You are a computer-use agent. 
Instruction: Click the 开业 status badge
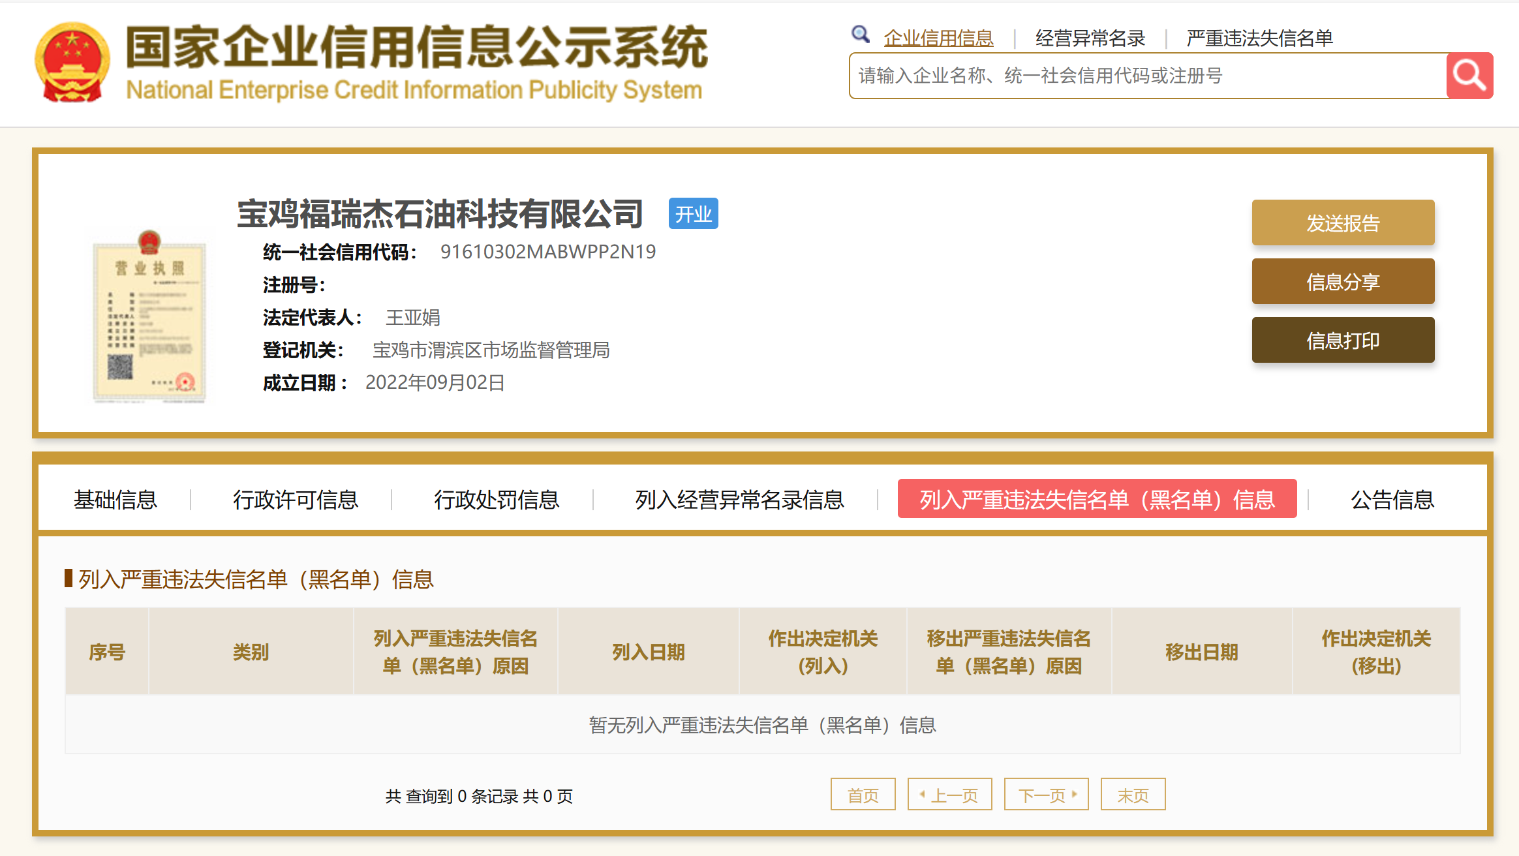pos(693,214)
